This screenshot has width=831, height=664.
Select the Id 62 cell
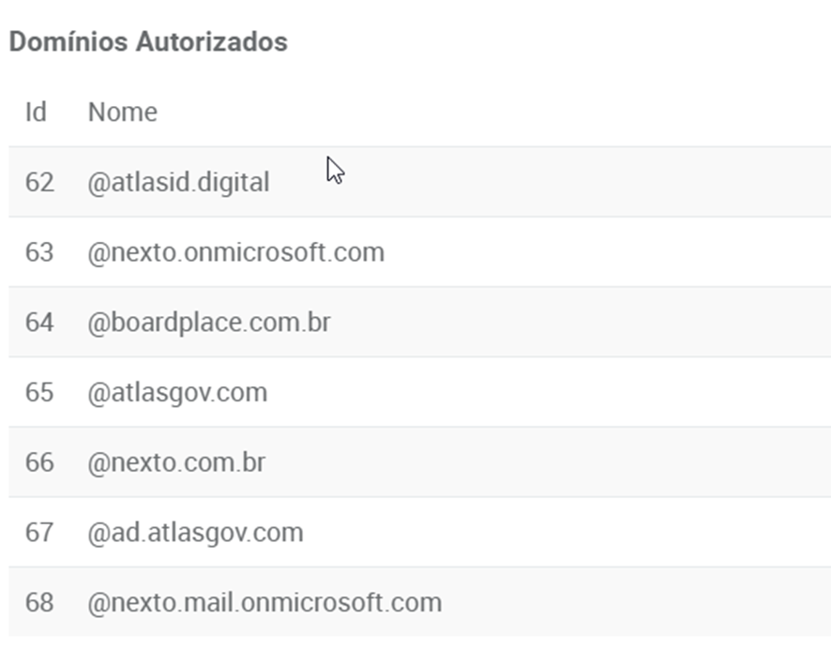39,182
